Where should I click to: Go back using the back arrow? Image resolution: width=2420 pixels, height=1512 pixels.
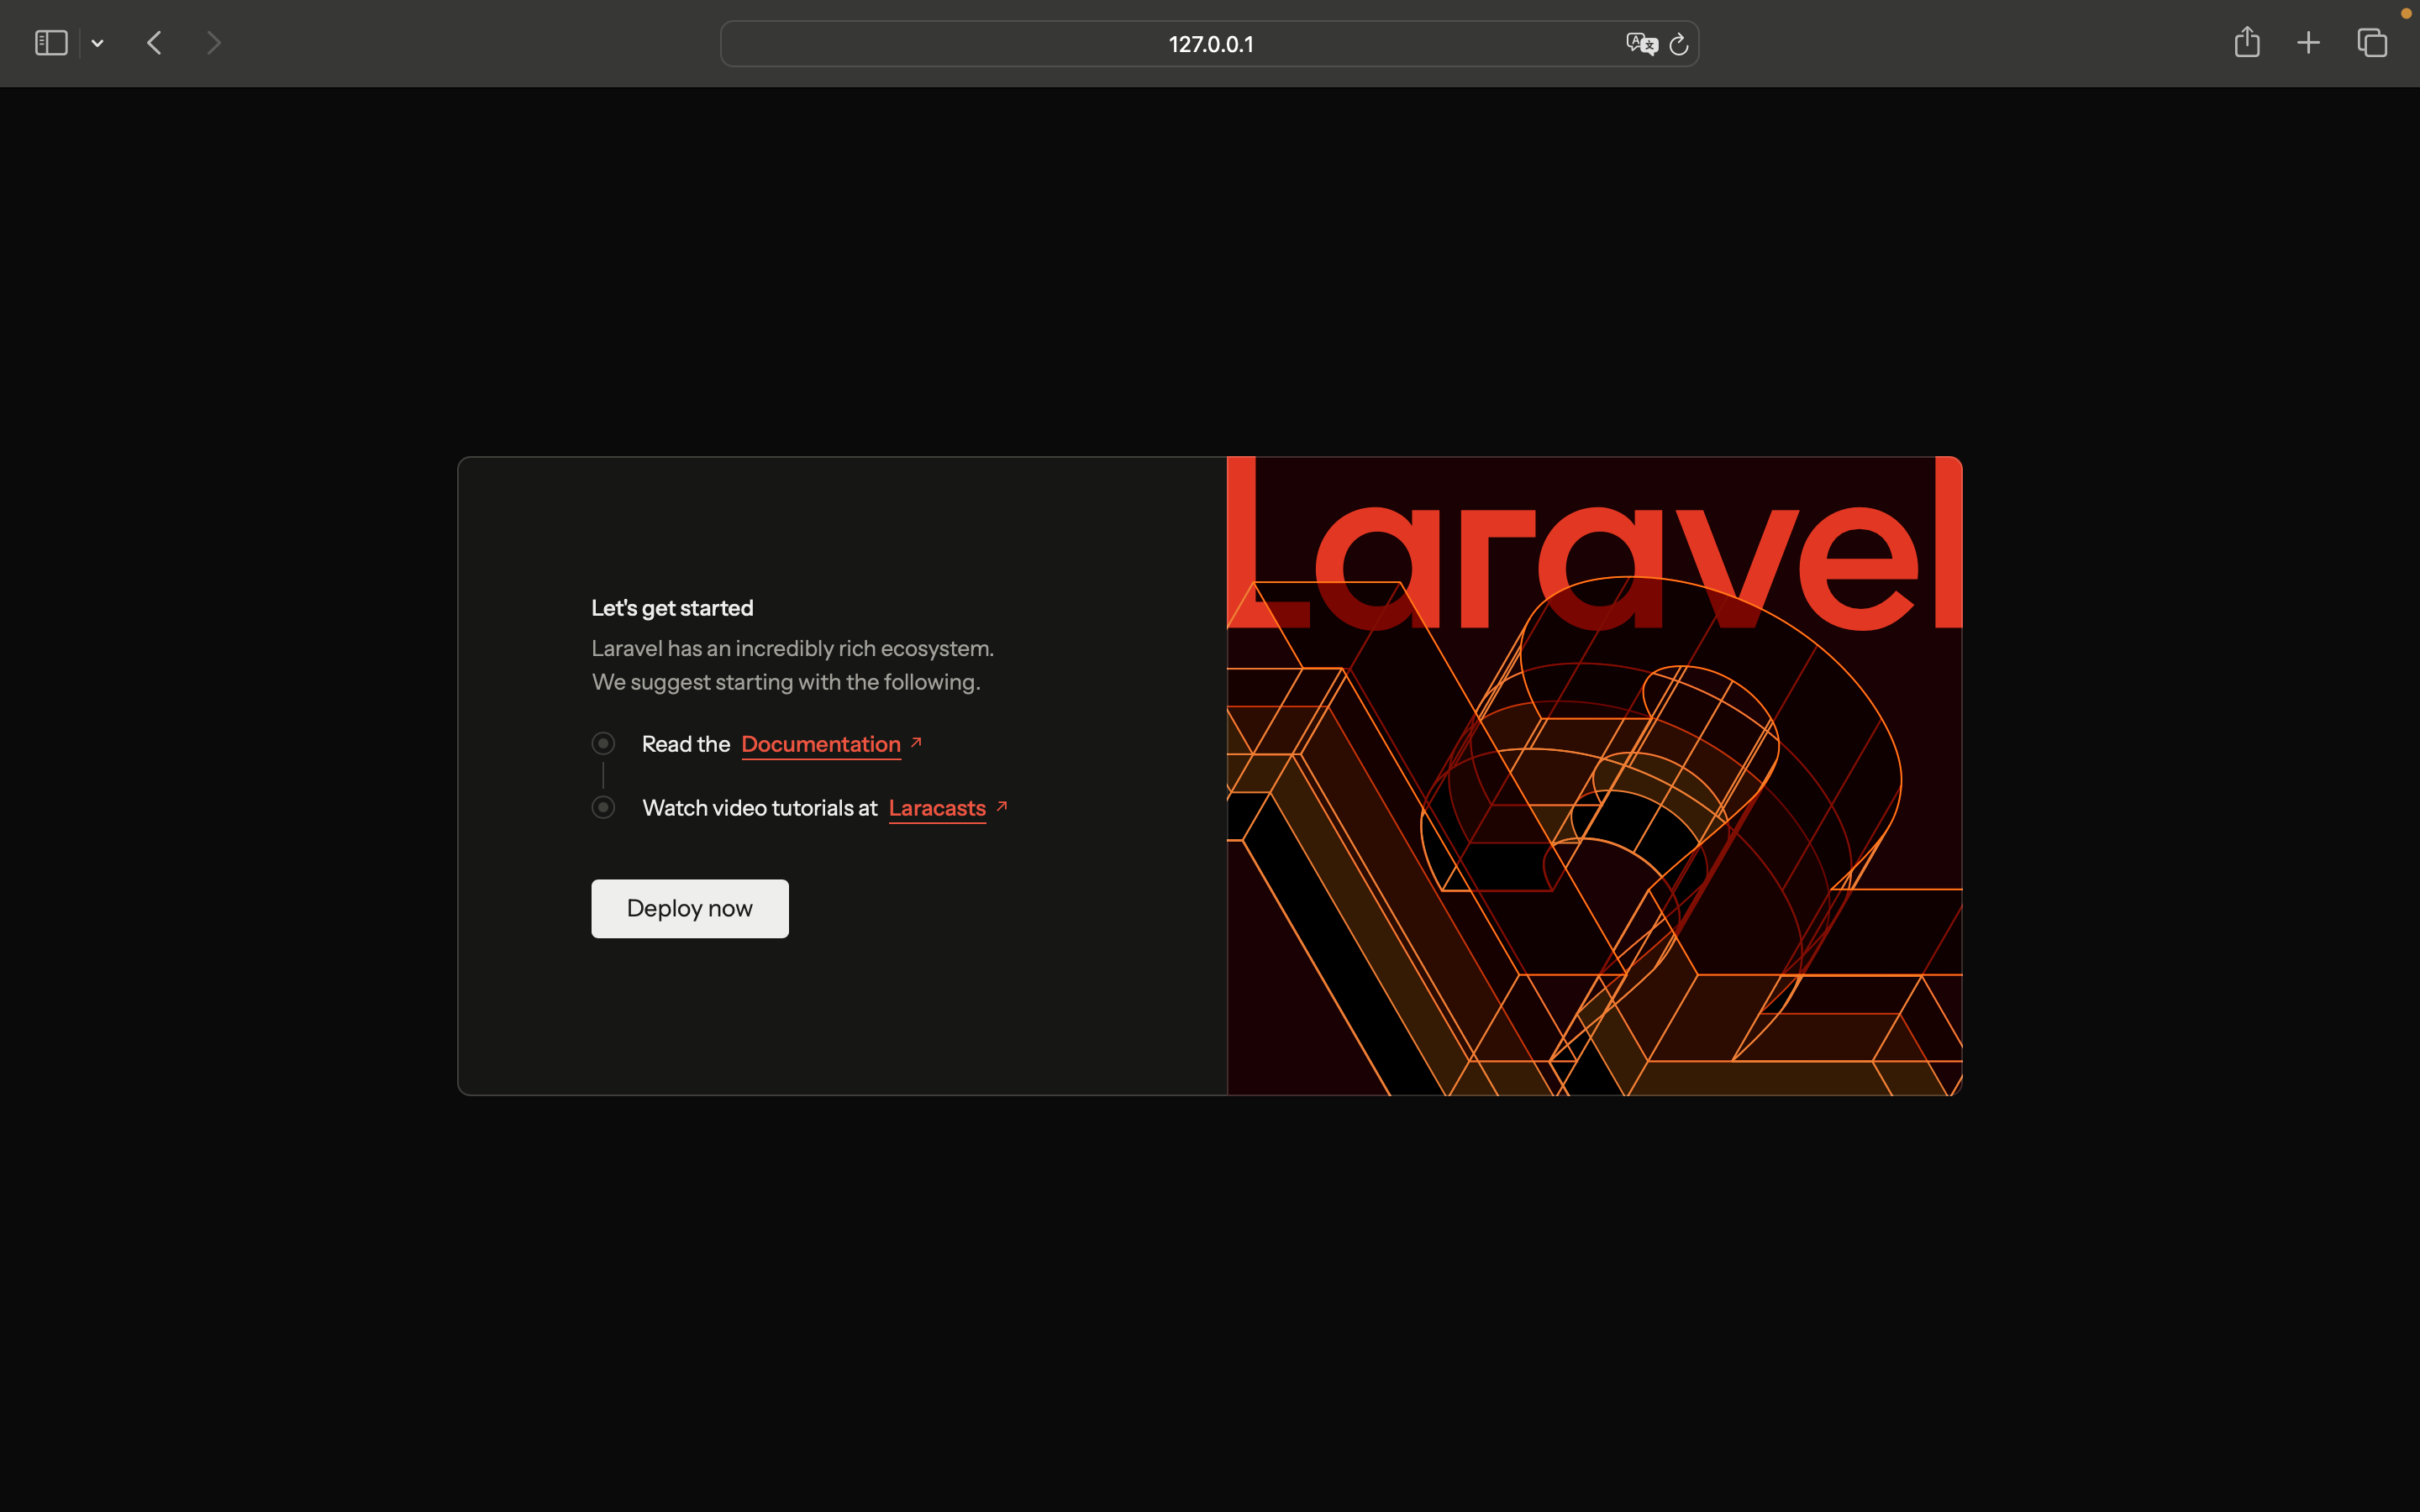coord(154,43)
